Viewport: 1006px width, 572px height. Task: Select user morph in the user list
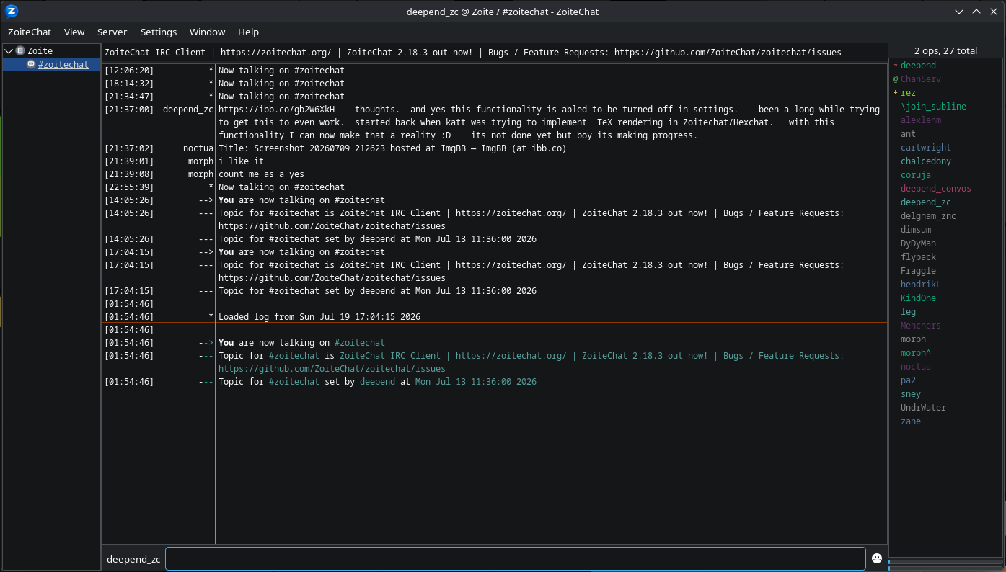[913, 339]
